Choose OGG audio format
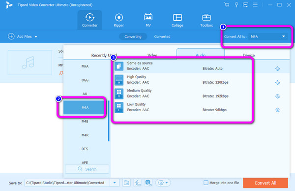This screenshot has width=295, height=191. pos(85,80)
